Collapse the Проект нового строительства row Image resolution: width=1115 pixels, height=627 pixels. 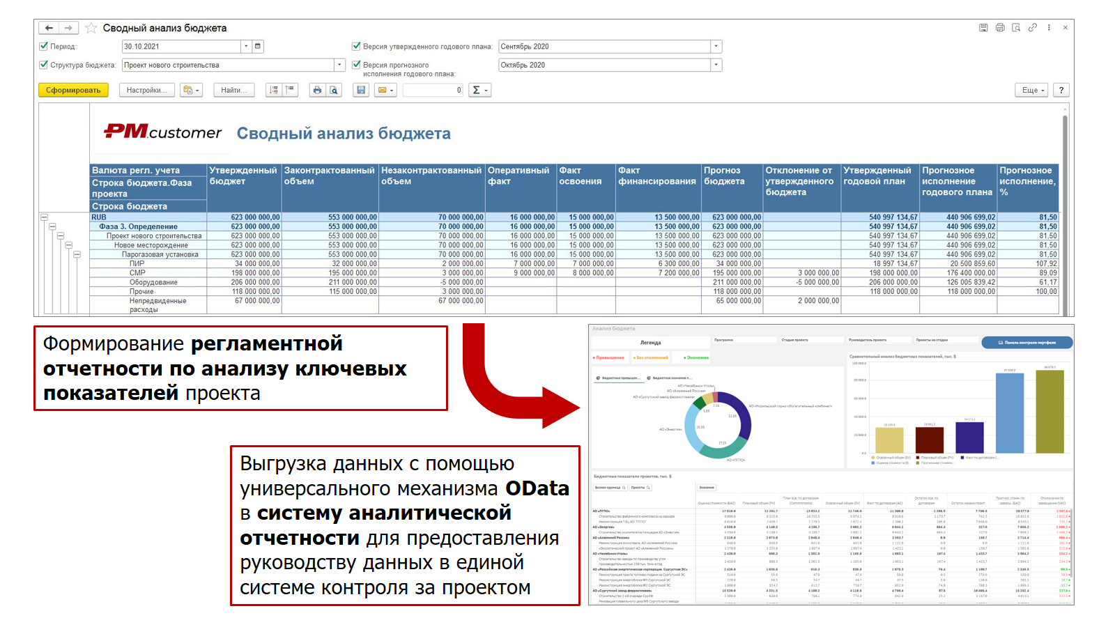61,235
